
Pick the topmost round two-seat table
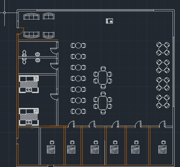[78, 45]
